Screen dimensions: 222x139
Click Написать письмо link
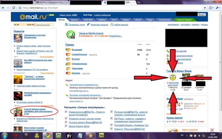(x=99, y=24)
